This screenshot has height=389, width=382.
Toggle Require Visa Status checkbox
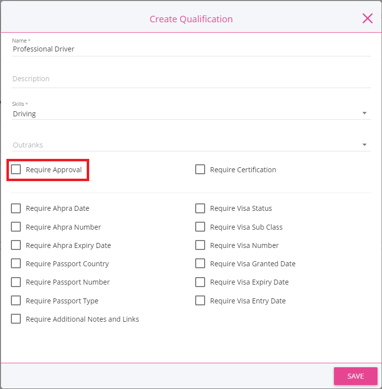(200, 208)
